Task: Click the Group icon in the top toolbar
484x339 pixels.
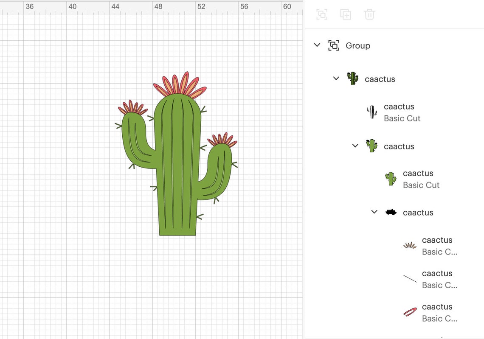Action: [x=322, y=14]
